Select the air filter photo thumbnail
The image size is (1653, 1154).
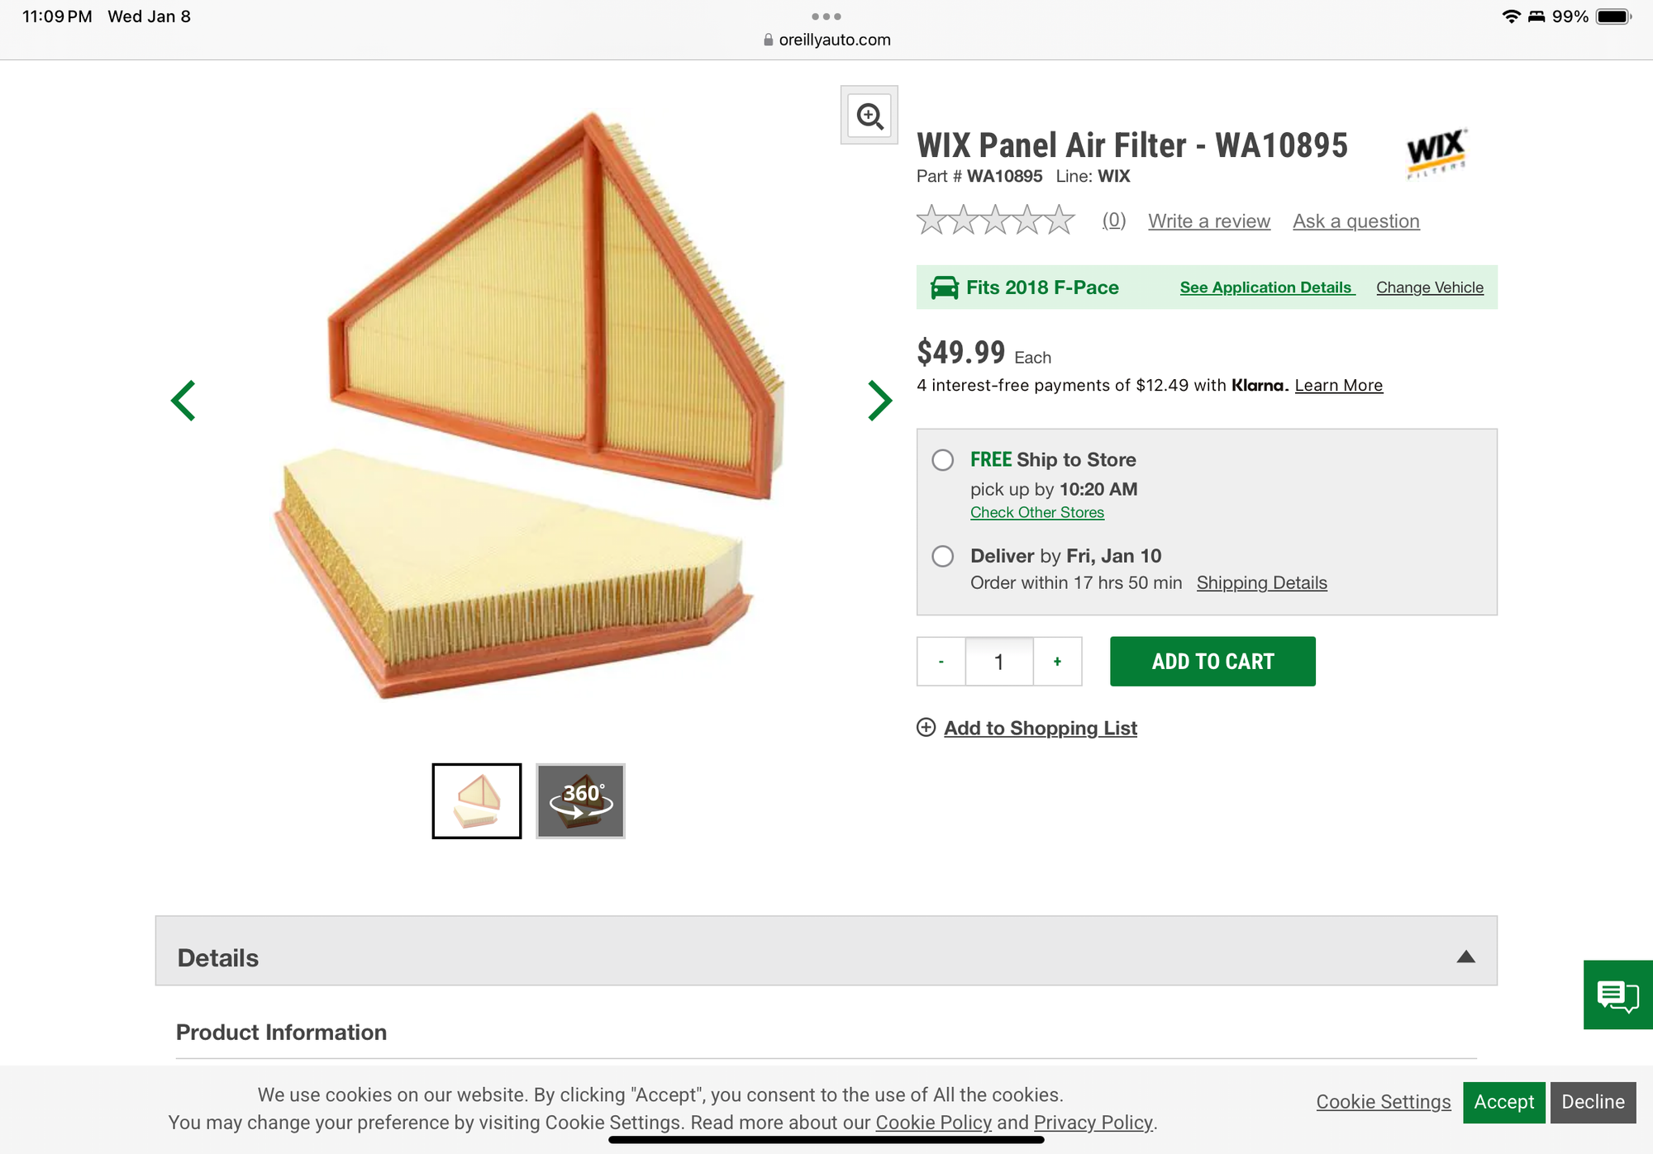pyautogui.click(x=477, y=800)
